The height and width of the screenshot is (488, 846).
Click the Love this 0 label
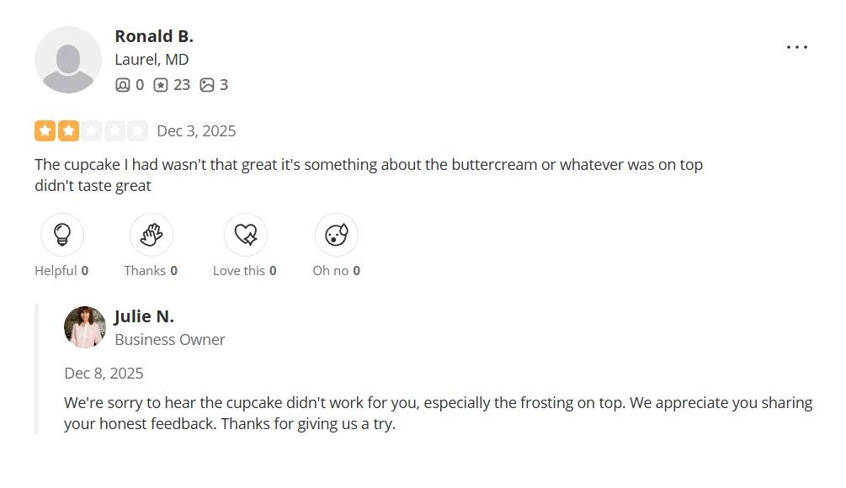[x=244, y=271]
